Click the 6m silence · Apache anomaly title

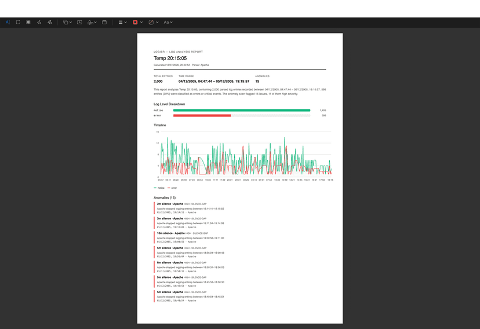coord(170,262)
